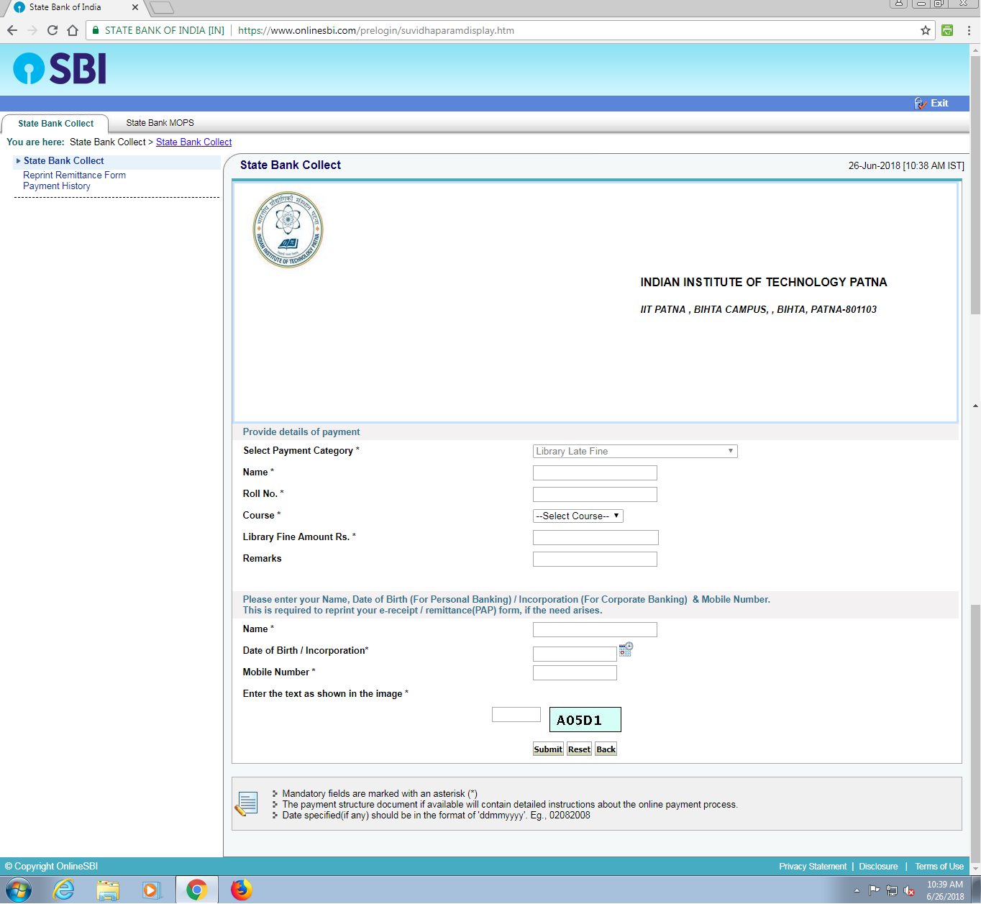The image size is (981, 904).
Task: Switch to State Bank Collect tab
Action: [55, 124]
